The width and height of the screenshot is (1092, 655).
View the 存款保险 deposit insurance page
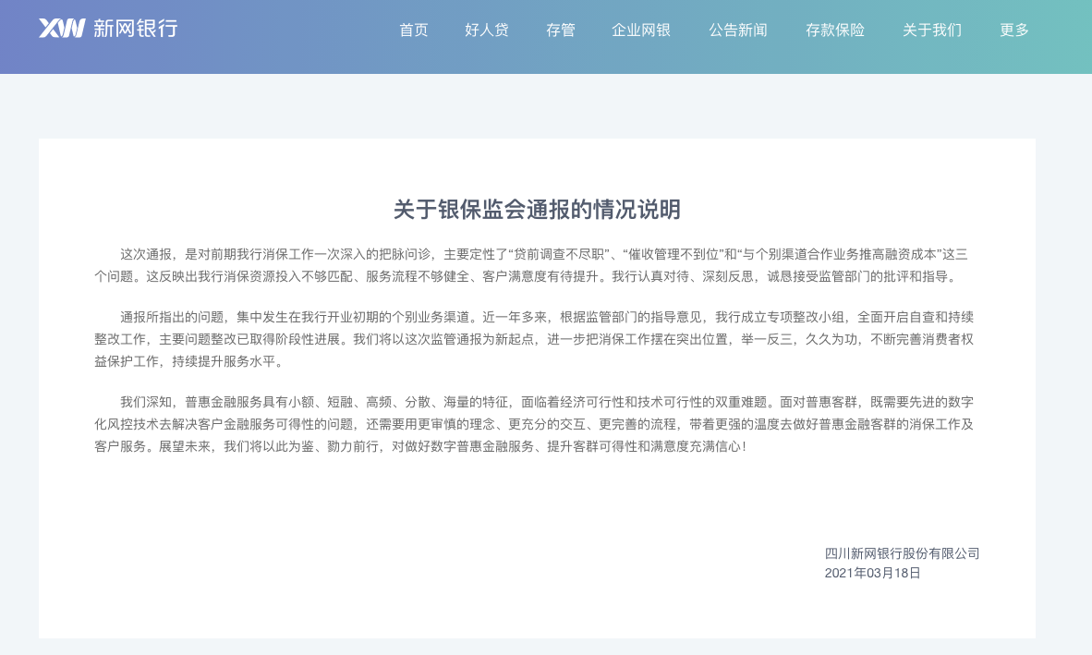pos(834,30)
